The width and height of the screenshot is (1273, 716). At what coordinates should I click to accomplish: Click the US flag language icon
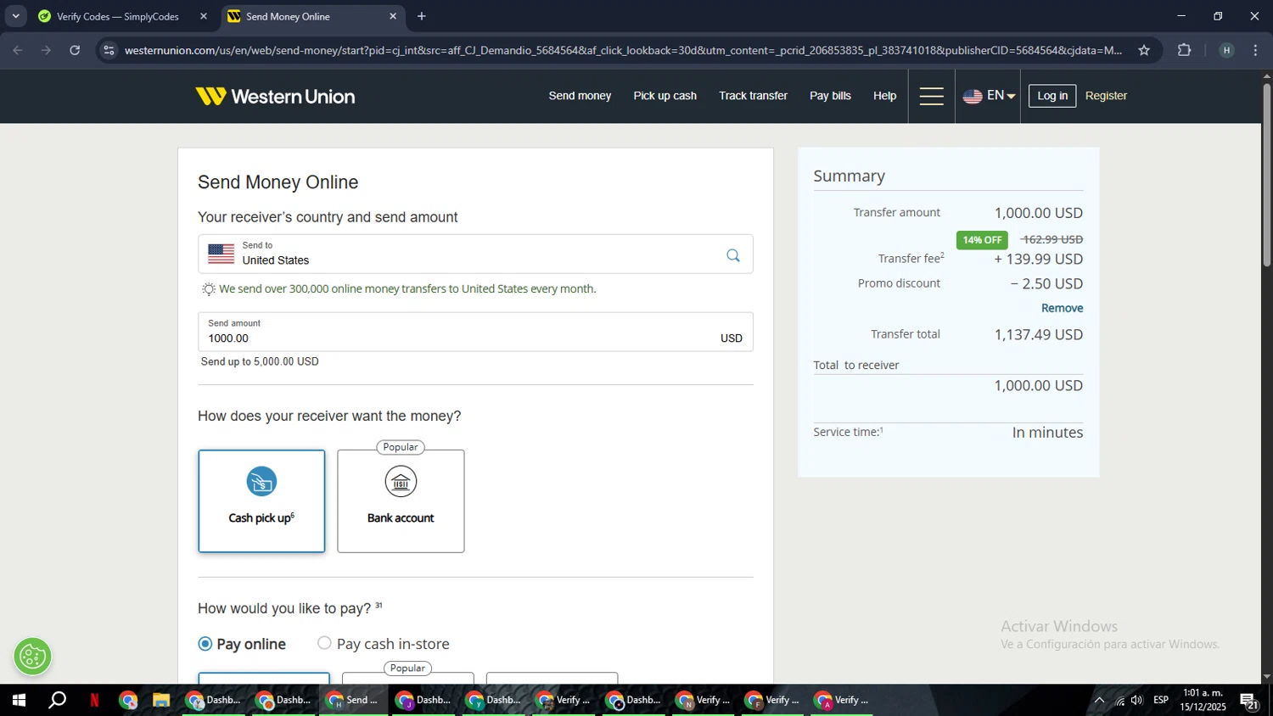[x=973, y=97]
